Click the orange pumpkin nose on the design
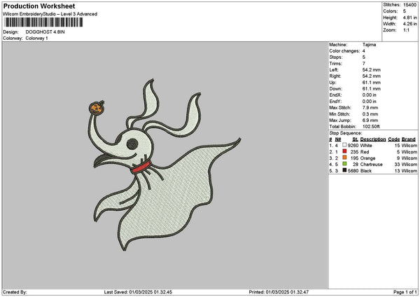420x297 pixels. tap(96, 108)
